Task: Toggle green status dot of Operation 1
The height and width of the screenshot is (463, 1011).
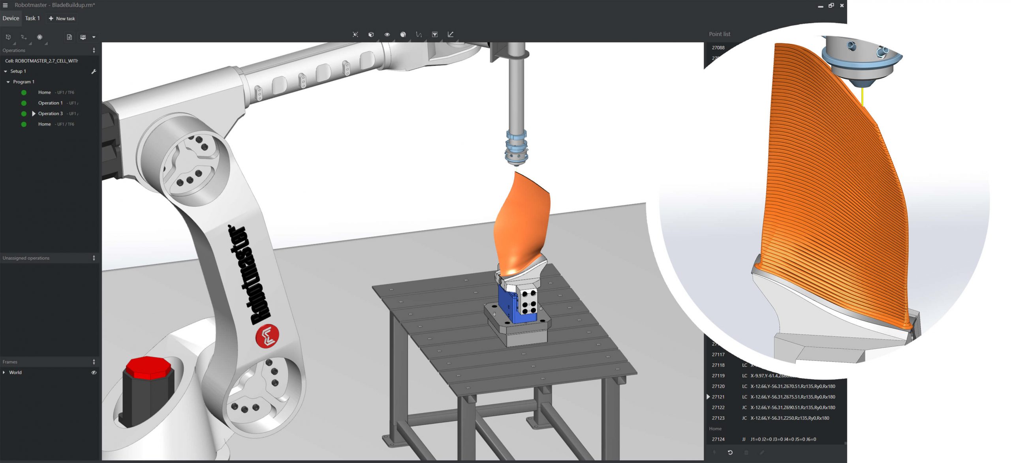Action: tap(24, 103)
